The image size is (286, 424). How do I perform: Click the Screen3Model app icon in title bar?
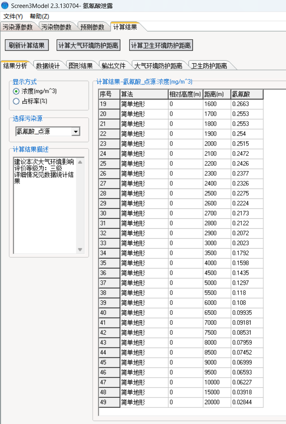coord(5,5)
